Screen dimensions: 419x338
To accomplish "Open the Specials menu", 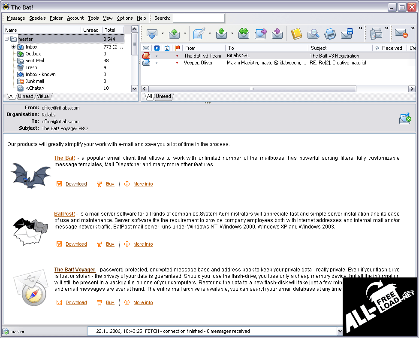I will tap(37, 18).
